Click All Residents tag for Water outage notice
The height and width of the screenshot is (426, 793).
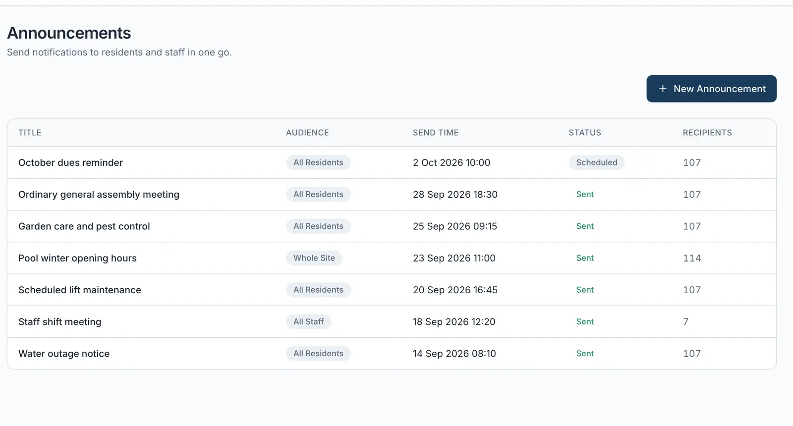point(318,354)
